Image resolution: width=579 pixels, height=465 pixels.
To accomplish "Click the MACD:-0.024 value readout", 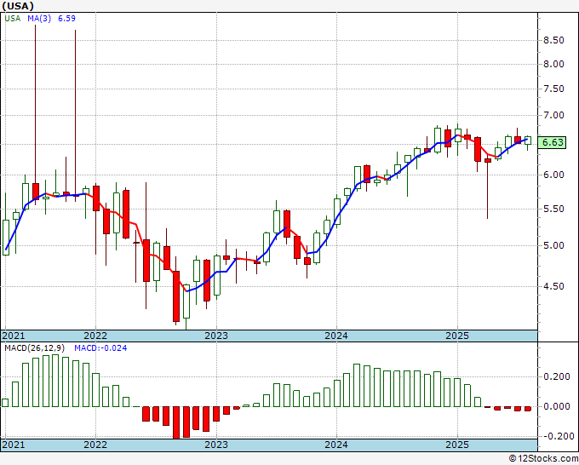I will pyautogui.click(x=100, y=348).
